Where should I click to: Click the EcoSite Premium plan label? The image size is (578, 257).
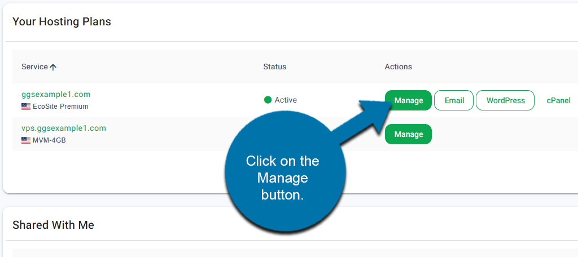[61, 107]
